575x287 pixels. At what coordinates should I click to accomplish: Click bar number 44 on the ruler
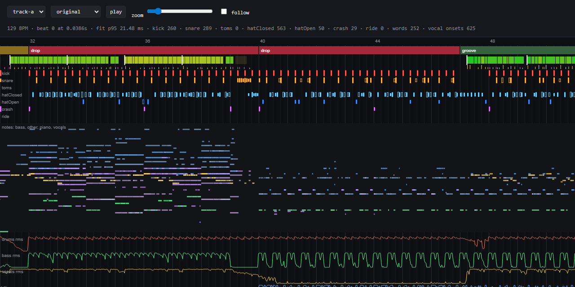pyautogui.click(x=377, y=41)
